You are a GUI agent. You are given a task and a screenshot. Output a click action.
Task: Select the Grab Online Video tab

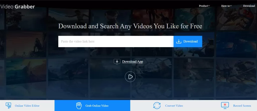[92, 106]
